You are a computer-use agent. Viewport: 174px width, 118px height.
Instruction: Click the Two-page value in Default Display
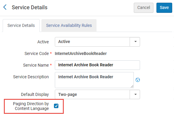(67, 94)
